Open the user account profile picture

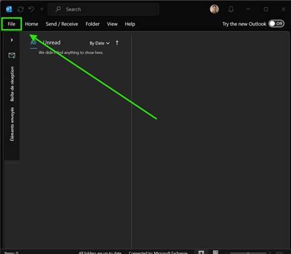(x=214, y=9)
